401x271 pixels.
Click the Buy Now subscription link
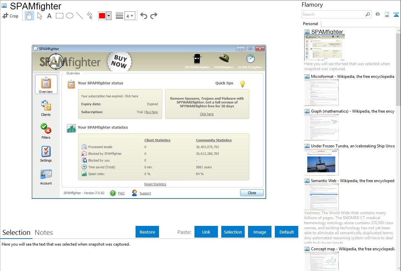pyautogui.click(x=152, y=112)
